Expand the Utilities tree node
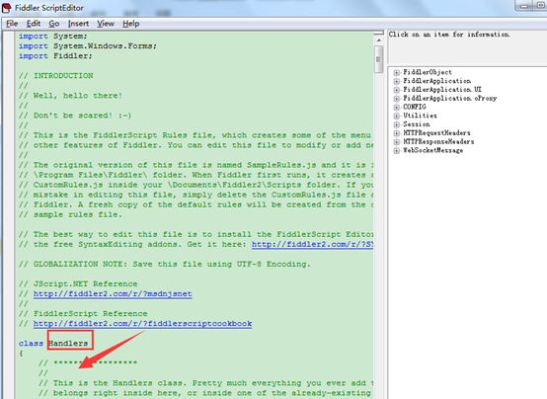547x399 pixels. 397,116
